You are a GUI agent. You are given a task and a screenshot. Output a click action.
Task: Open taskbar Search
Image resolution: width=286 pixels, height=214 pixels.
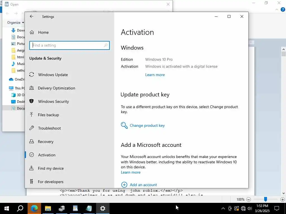(x=20, y=208)
